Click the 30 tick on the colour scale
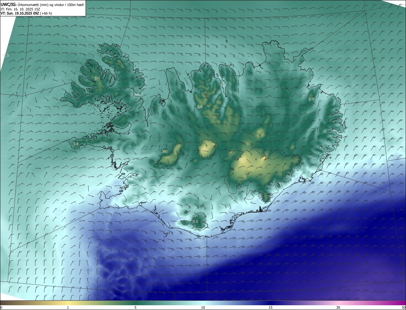The height and width of the screenshot is (310, 406). click(338, 307)
